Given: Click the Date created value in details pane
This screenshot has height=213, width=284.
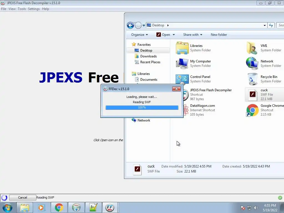Looking at the screenshot, I should (256, 166).
